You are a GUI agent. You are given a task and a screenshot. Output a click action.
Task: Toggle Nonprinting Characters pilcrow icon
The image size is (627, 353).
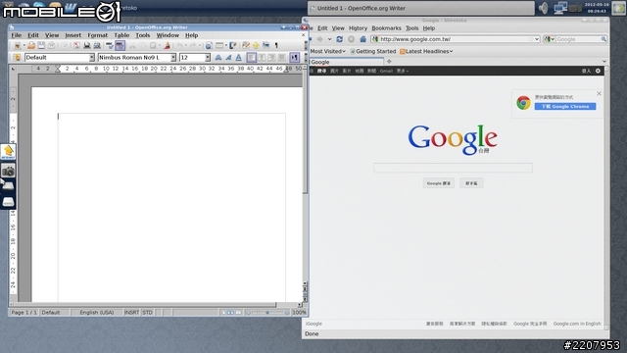click(276, 46)
